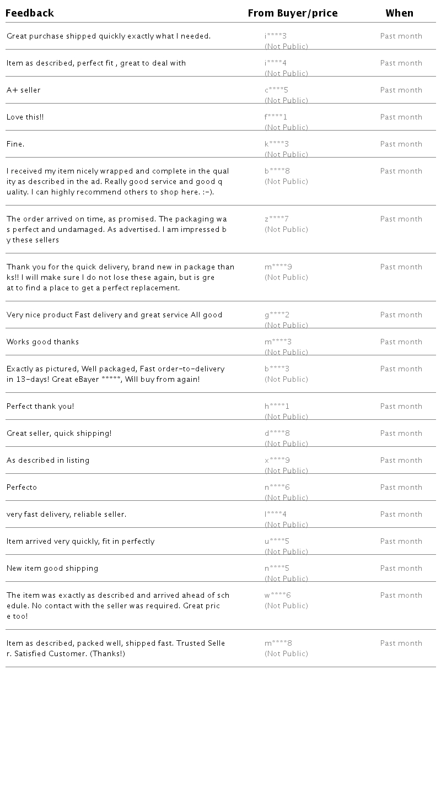Click buyer z****7 username
The image size is (441, 800).
click(277, 219)
